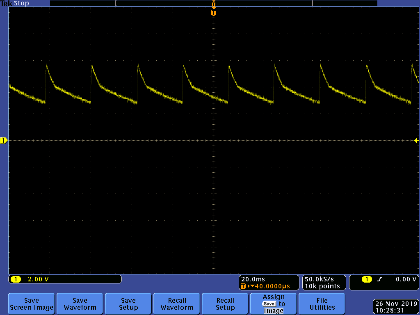Screen dimensions: 420x315
Task: Click the Tek logo
Action: point(7,3)
